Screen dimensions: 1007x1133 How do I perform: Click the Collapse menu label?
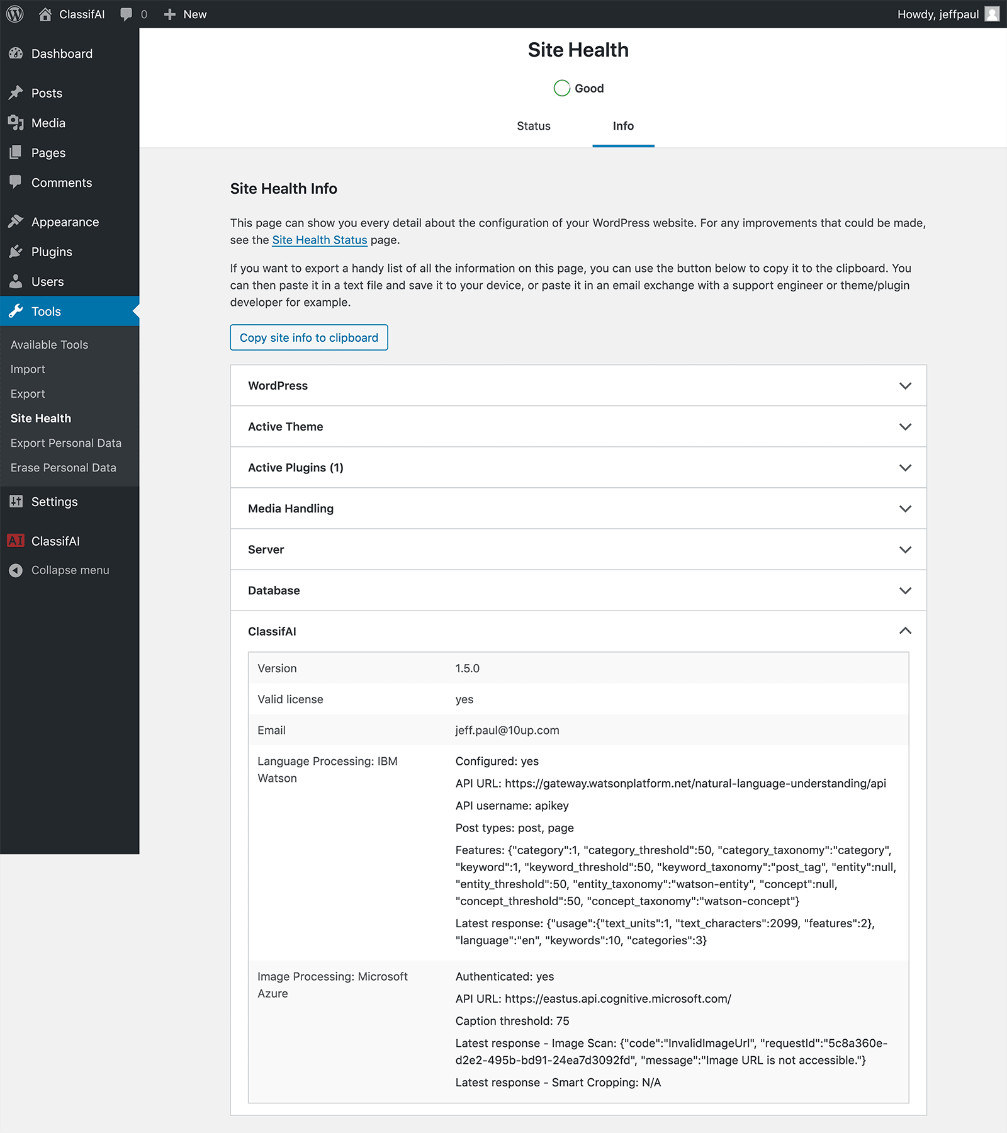[70, 570]
